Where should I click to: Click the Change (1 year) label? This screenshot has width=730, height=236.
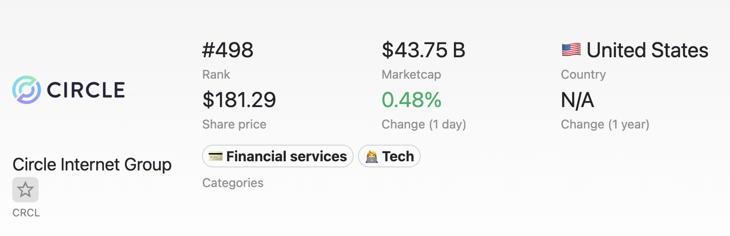click(605, 125)
